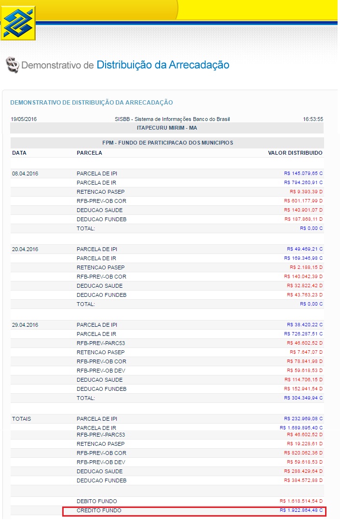Click the Banco do Brasil logo
The image size is (340, 520).
(x=18, y=23)
